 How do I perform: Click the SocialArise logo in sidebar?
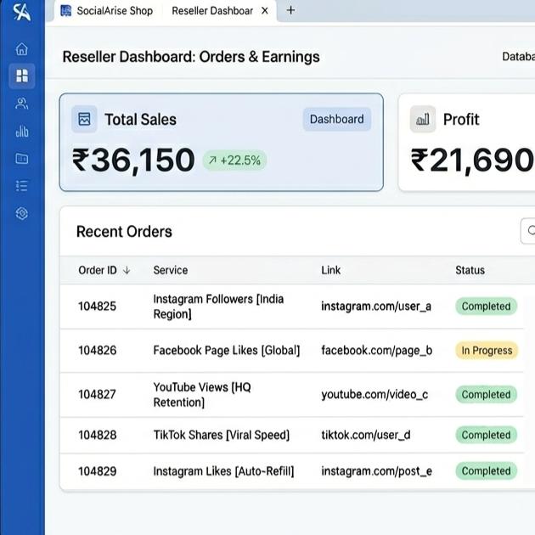point(21,12)
